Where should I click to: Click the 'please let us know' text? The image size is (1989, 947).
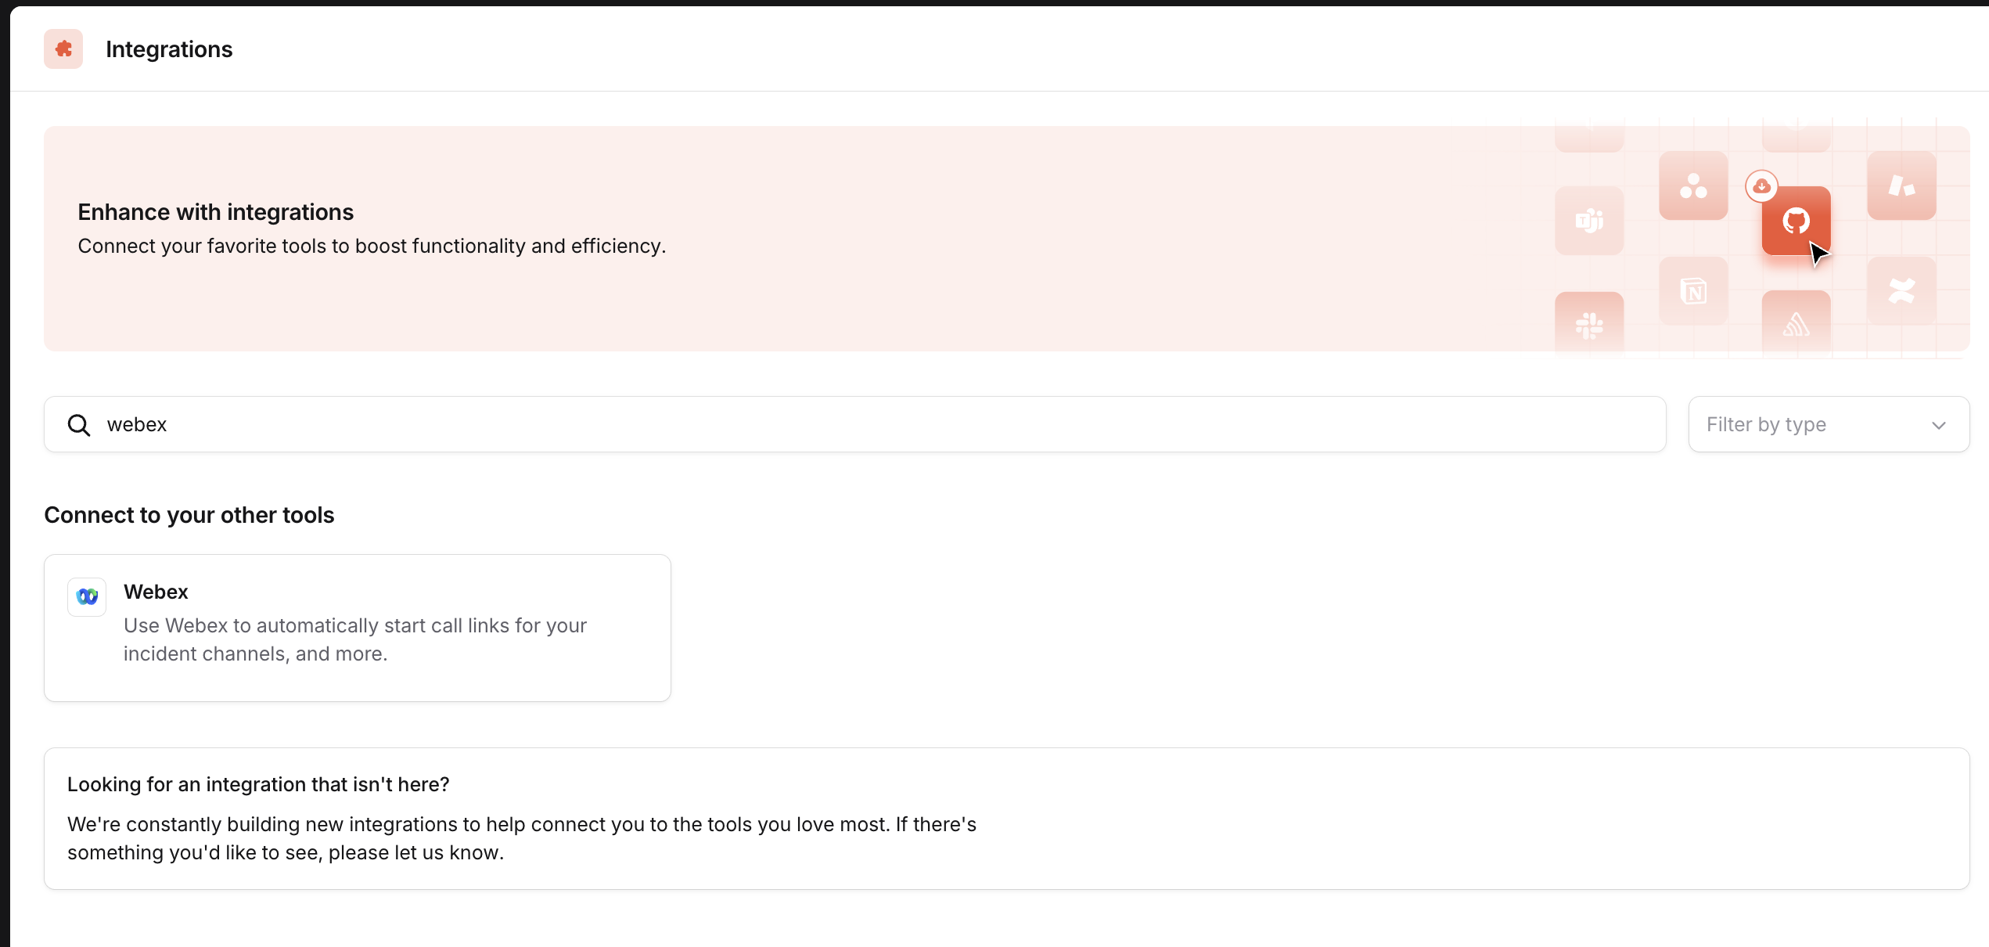click(415, 852)
